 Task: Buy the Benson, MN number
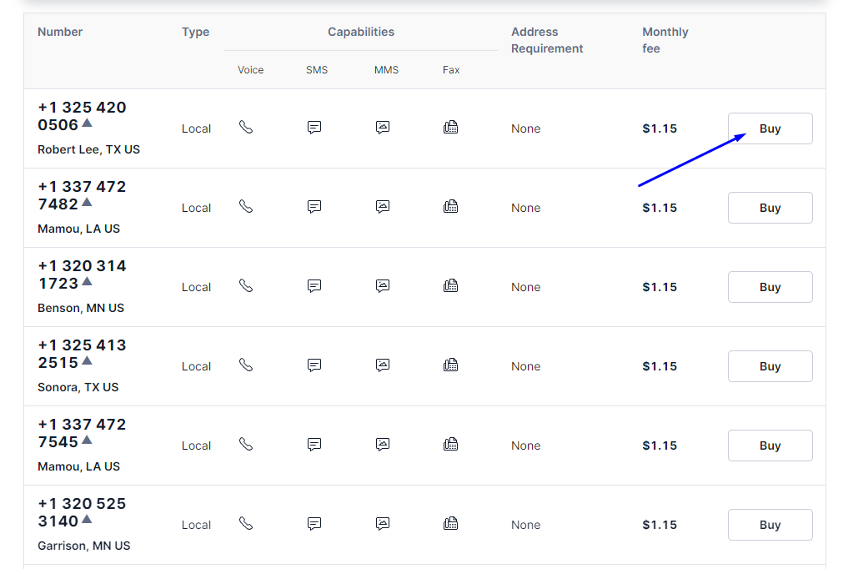[770, 287]
